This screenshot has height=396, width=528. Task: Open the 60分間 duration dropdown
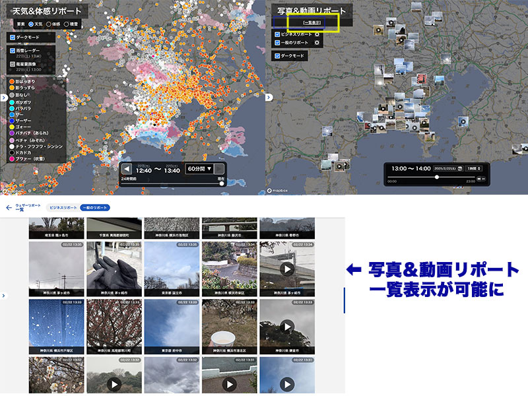[x=199, y=168]
